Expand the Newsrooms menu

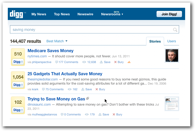click(x=112, y=14)
